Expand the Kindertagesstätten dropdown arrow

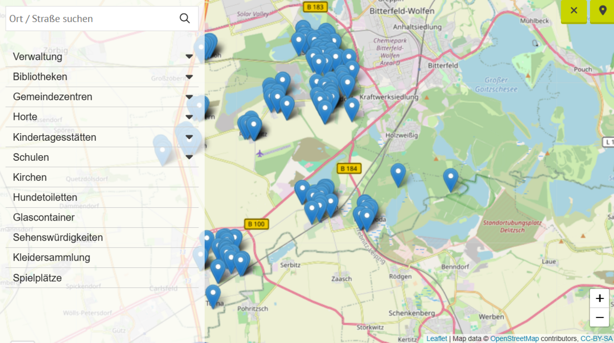[x=189, y=137]
